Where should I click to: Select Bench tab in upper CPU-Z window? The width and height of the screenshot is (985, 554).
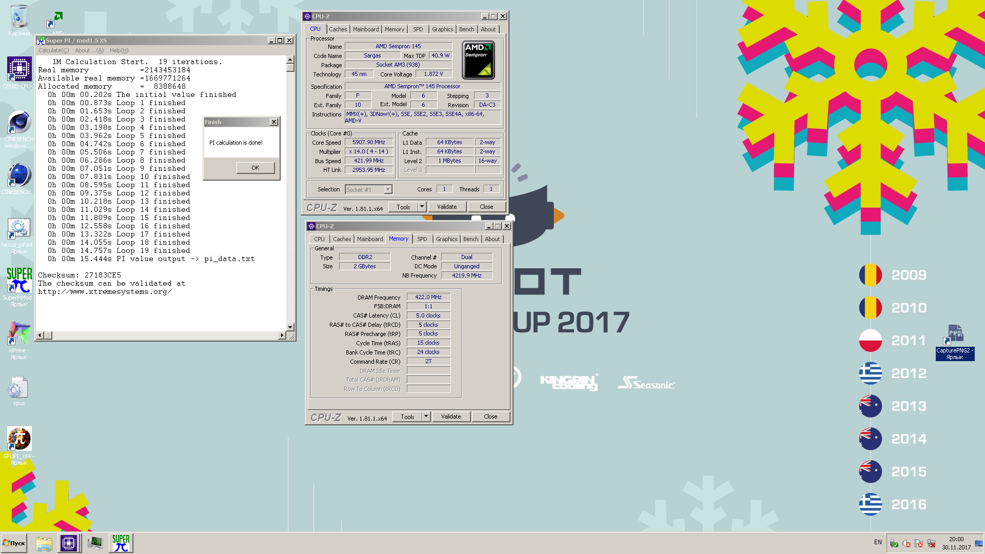pyautogui.click(x=467, y=29)
